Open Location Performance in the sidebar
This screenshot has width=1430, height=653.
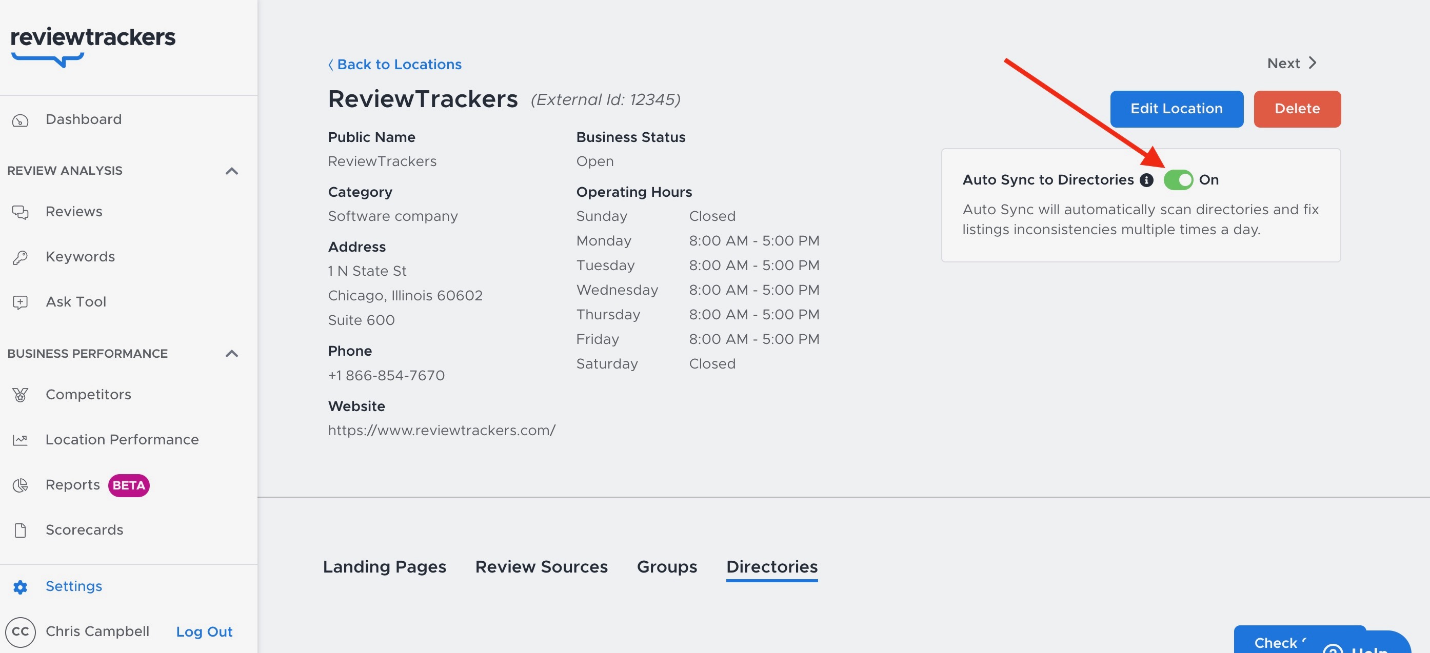point(122,439)
